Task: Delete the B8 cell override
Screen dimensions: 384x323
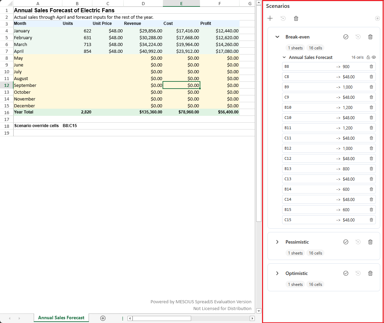Action: [x=371, y=66]
